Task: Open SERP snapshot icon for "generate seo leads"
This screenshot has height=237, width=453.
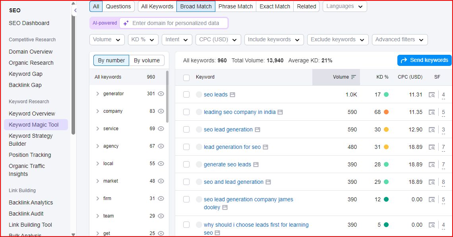Action: (431, 164)
